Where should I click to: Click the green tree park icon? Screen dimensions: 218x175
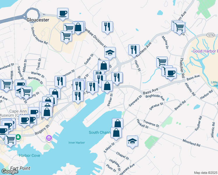pyautogui.click(x=18, y=137)
